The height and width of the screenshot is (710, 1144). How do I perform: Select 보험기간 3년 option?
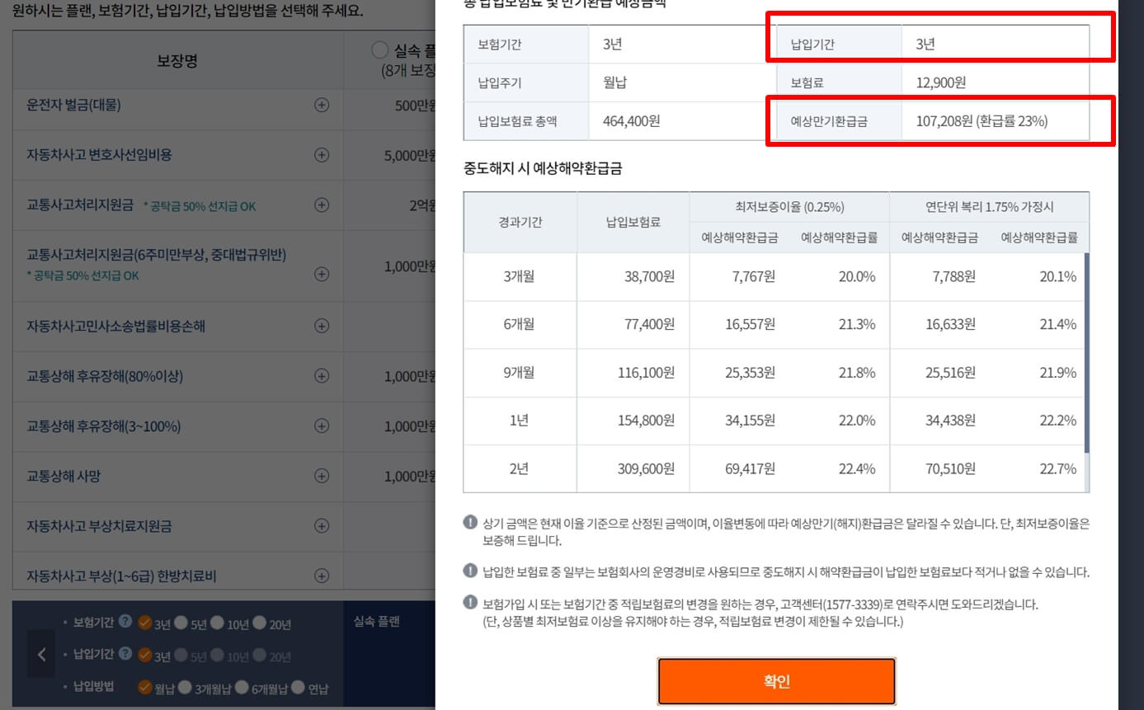click(145, 623)
